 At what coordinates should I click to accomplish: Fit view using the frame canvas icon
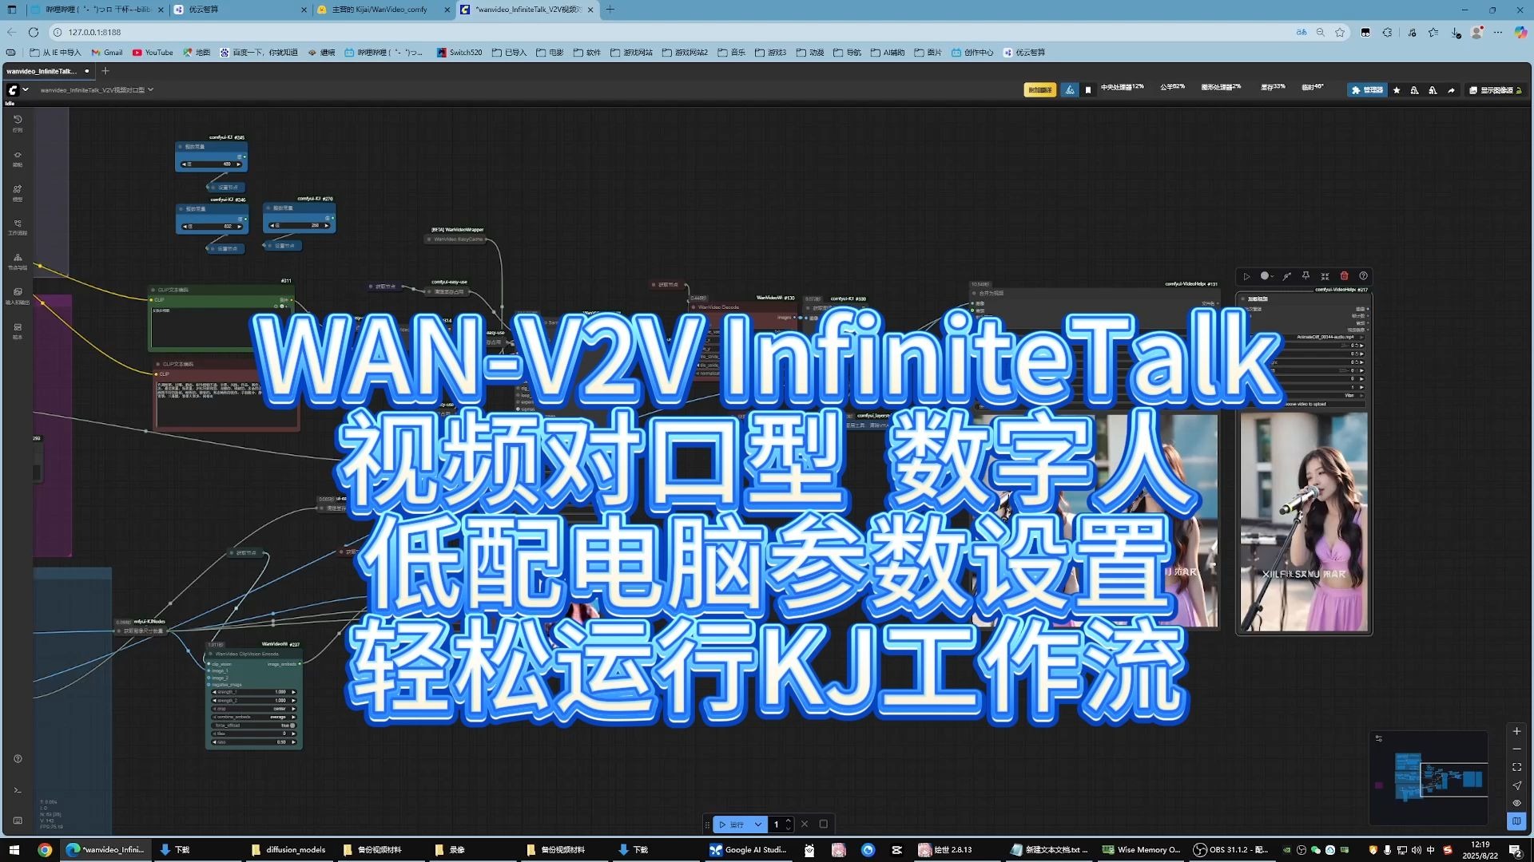coord(1516,768)
